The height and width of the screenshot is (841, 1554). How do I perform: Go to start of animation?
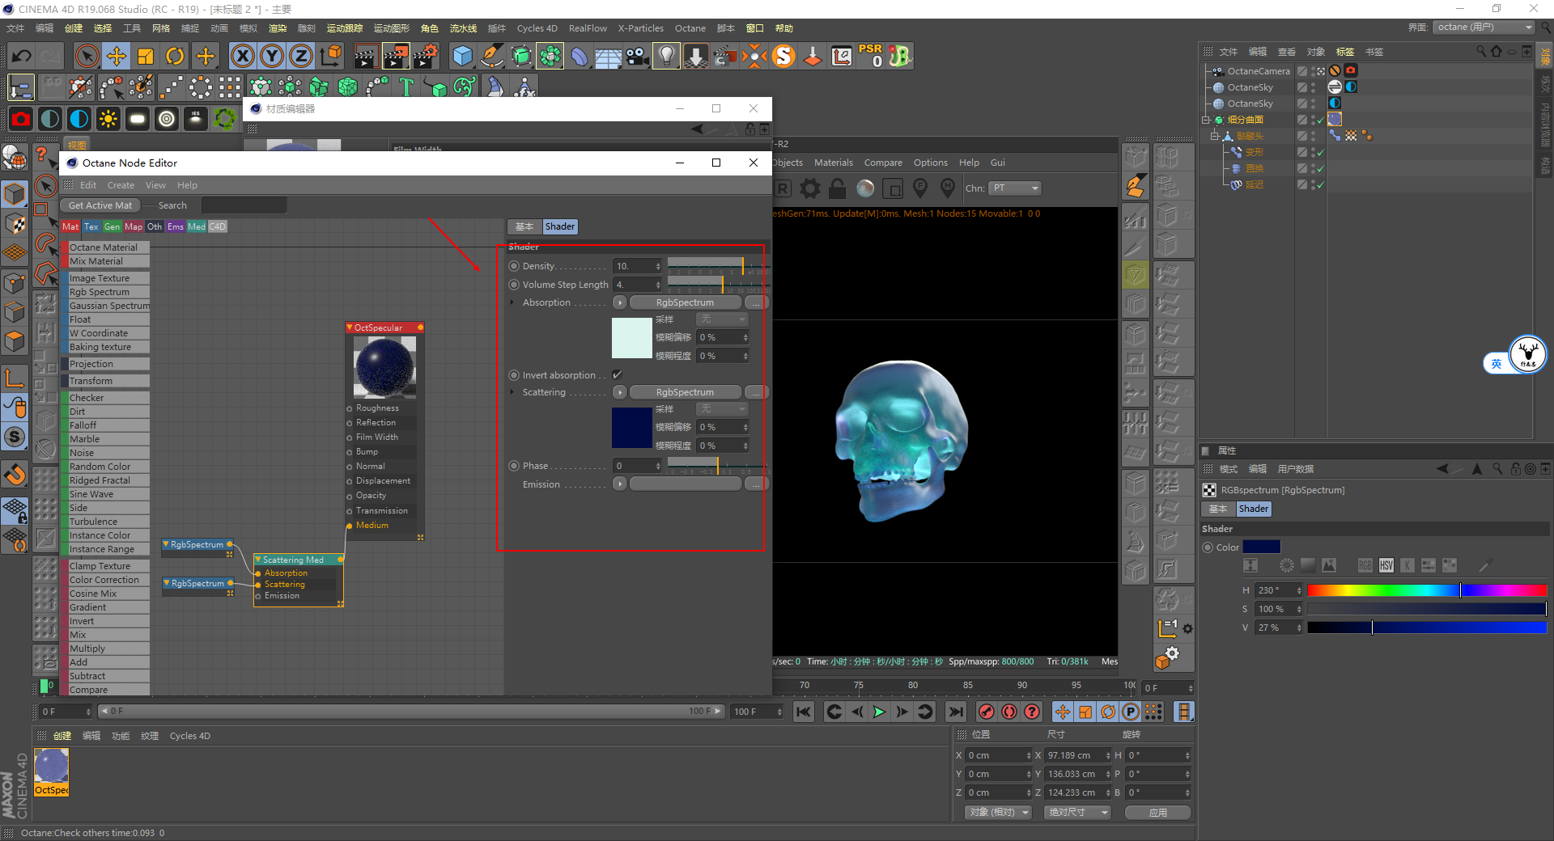coord(804,712)
